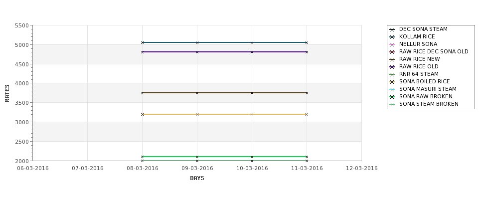
Task: Click the RAW RICE OLD purple legend marker
Action: [x=392, y=67]
